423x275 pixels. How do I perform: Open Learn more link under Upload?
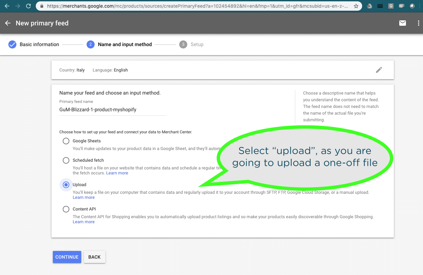84,197
